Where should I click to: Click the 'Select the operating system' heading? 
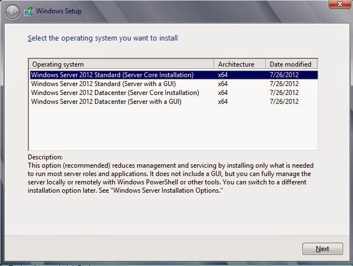tap(103, 38)
